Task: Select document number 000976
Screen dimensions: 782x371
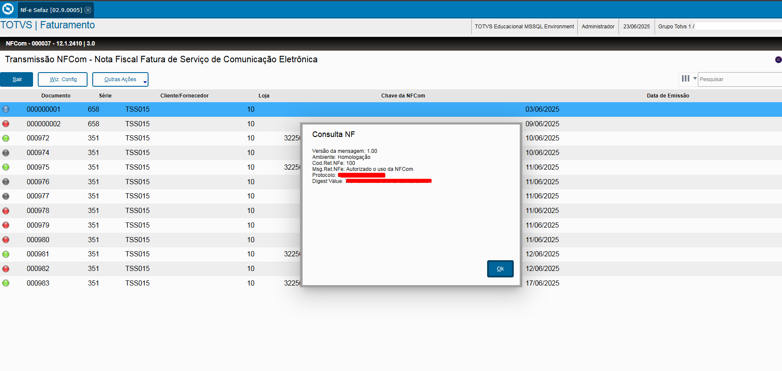Action: tap(38, 182)
